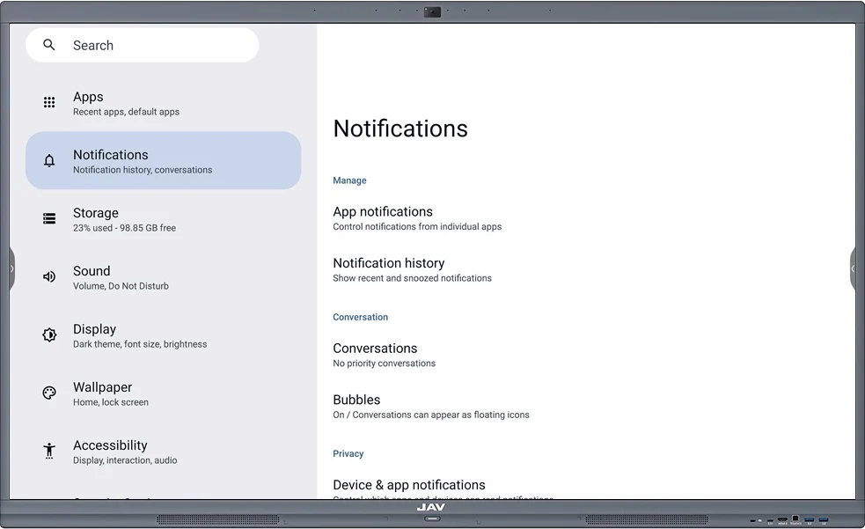Open the Notifications settings category
This screenshot has width=865, height=529.
point(164,160)
